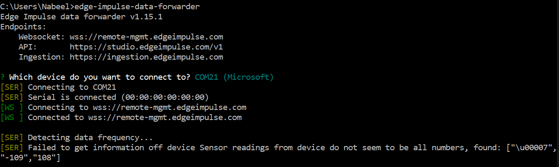
Task: Click the [SER] tag before Detecting data frequency
Action: pos(12,138)
